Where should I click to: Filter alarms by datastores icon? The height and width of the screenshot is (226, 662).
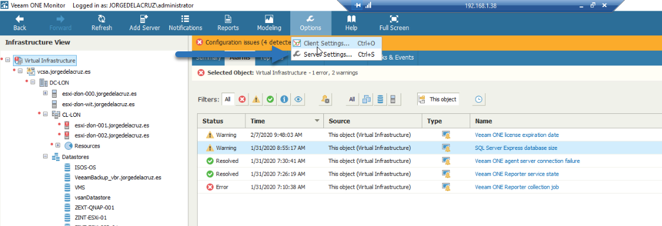(380, 99)
